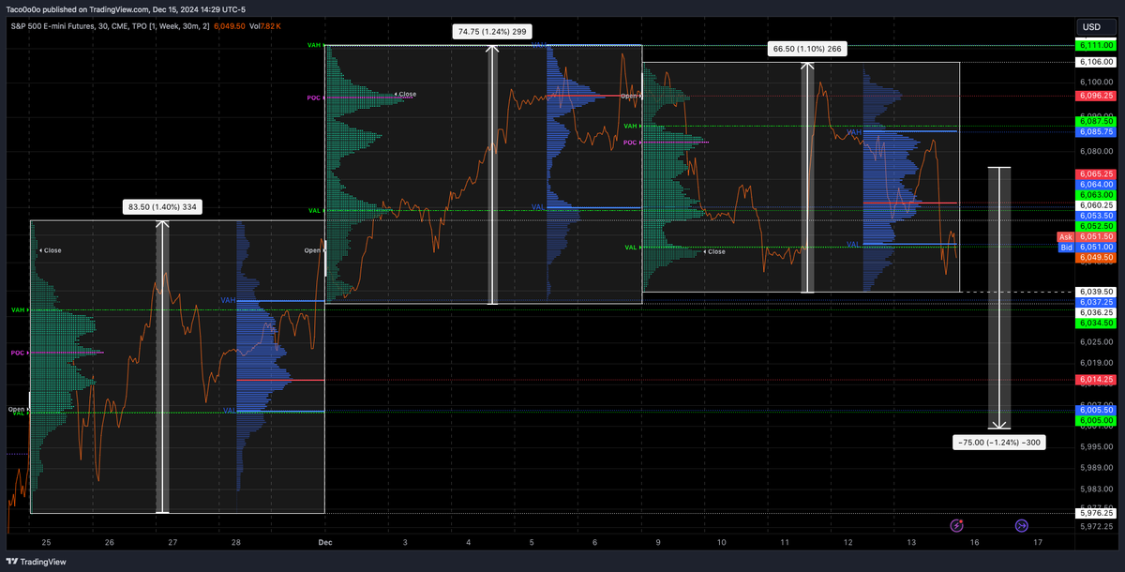Click the 5,972.25 axis tick label
Screen dimensions: 1125x572
click(1096, 527)
